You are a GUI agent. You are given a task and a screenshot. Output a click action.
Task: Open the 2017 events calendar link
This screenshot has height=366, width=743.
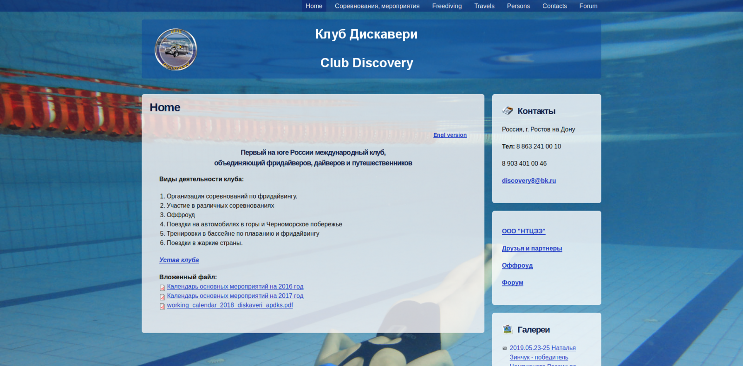coord(235,296)
